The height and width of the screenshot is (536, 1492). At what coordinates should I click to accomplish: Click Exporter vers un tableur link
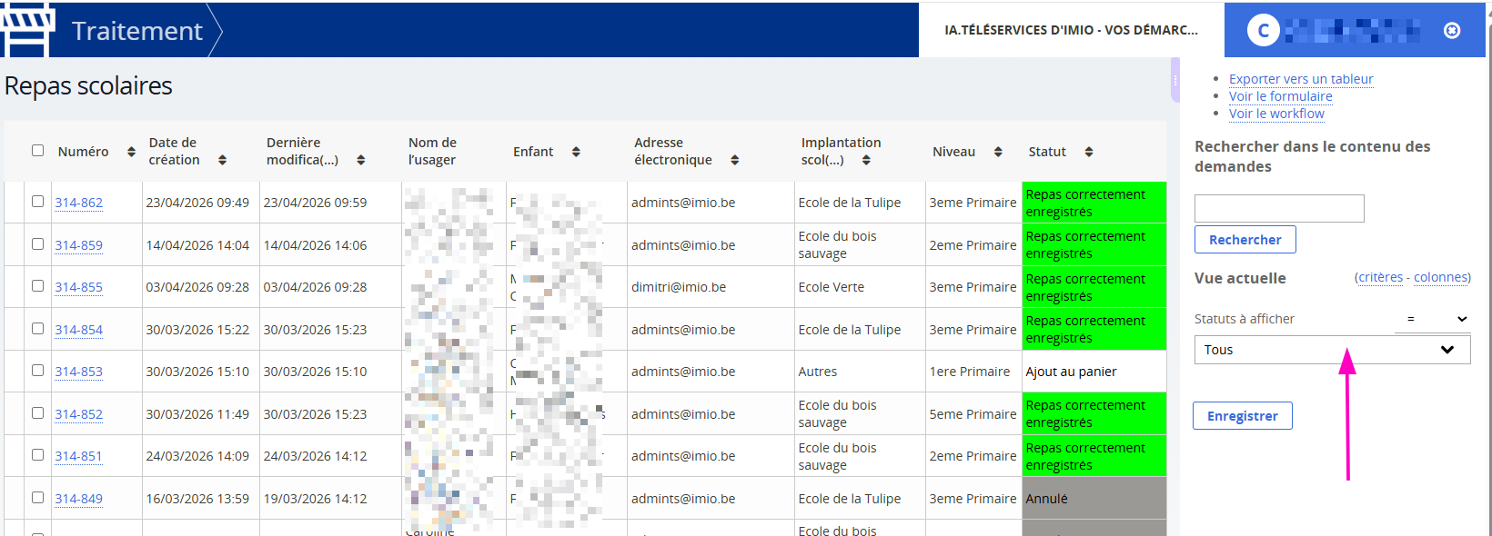1301,79
